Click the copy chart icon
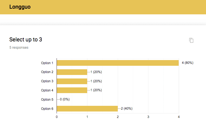The image size is (206, 128). click(191, 40)
